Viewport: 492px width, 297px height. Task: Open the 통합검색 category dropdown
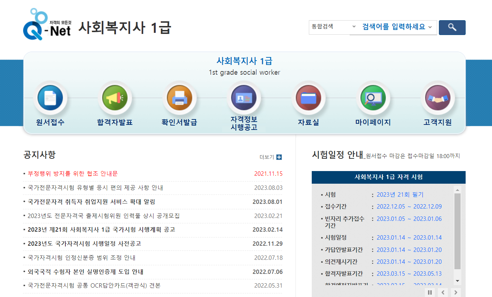click(x=334, y=27)
